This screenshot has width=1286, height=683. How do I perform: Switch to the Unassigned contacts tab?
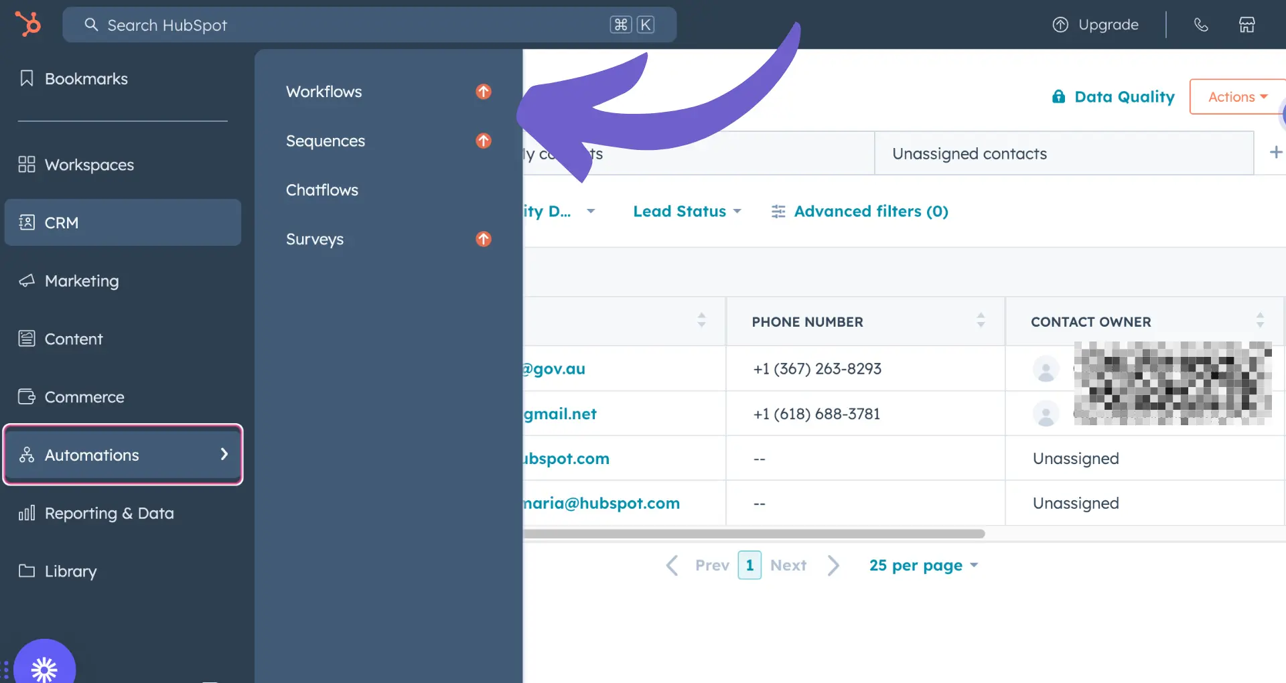click(1064, 153)
